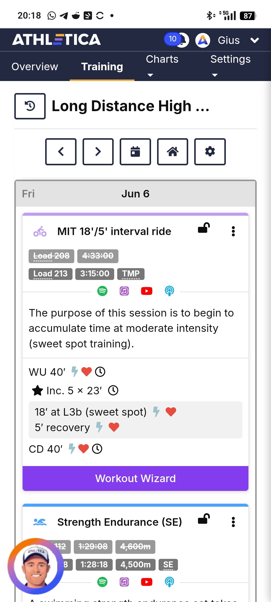The height and width of the screenshot is (602, 271).
Task: Open the calendar date picker icon
Action: (x=135, y=152)
